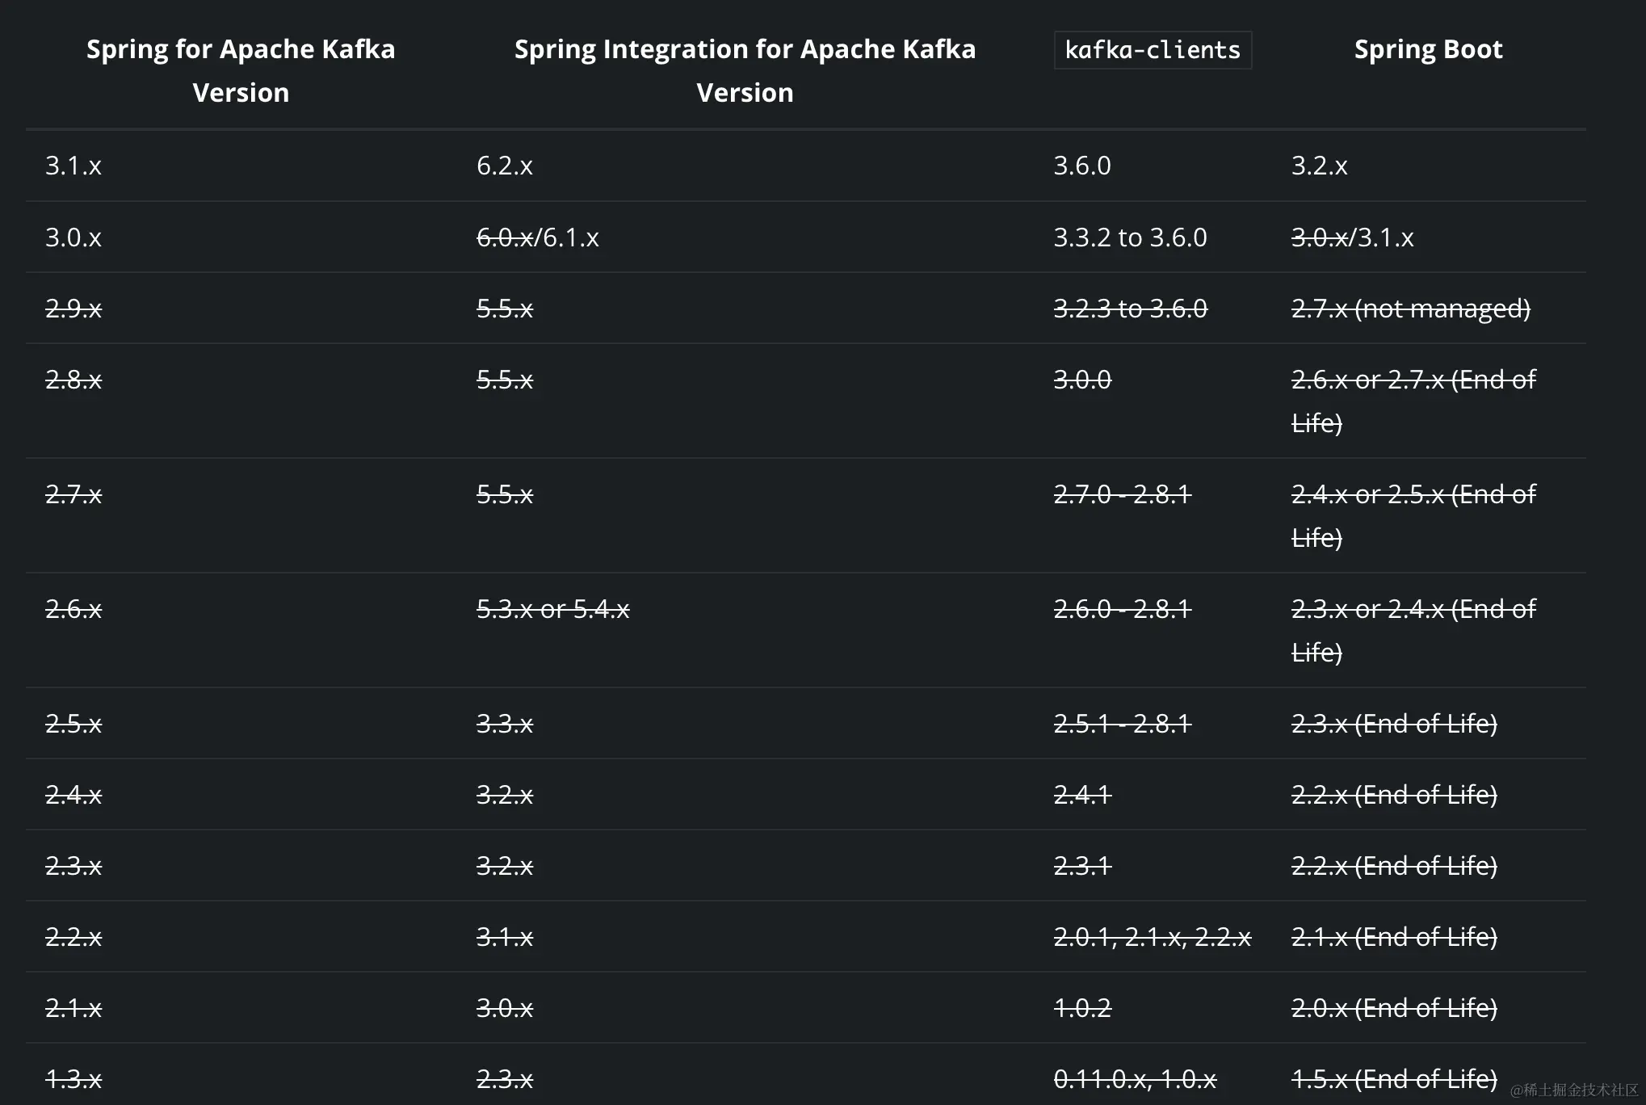Viewport: 1646px width, 1105px height.
Task: Click the "2.1.x (End of Life)" Spring Boot cell
Action: 1394,937
